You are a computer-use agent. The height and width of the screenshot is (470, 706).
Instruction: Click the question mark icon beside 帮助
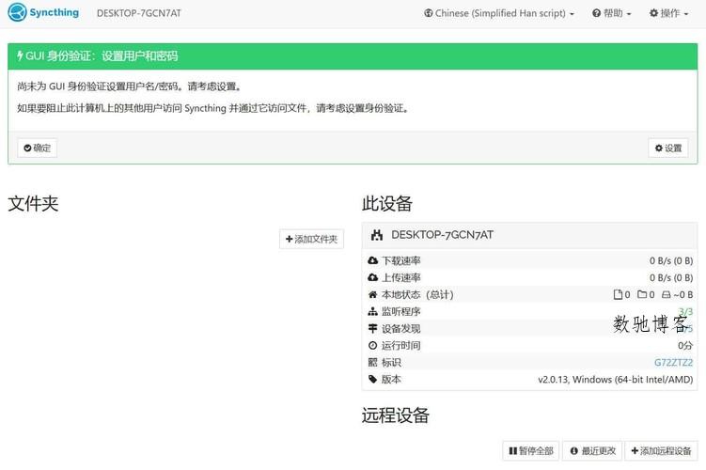[x=597, y=13]
